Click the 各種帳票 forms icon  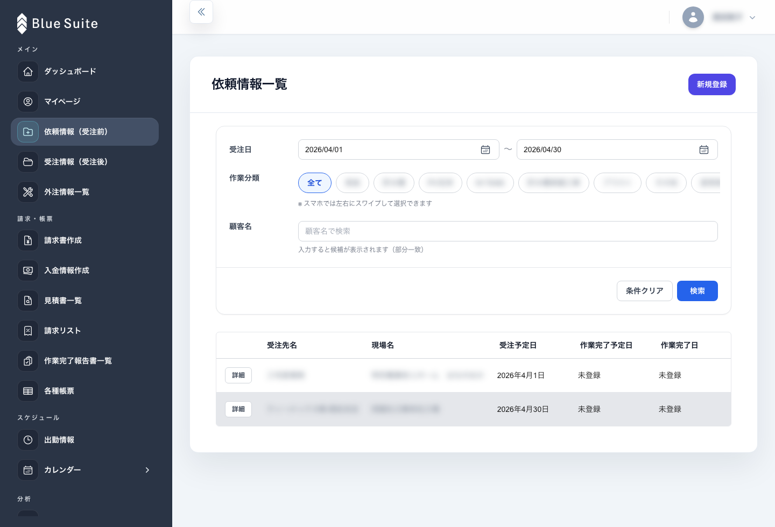point(28,391)
